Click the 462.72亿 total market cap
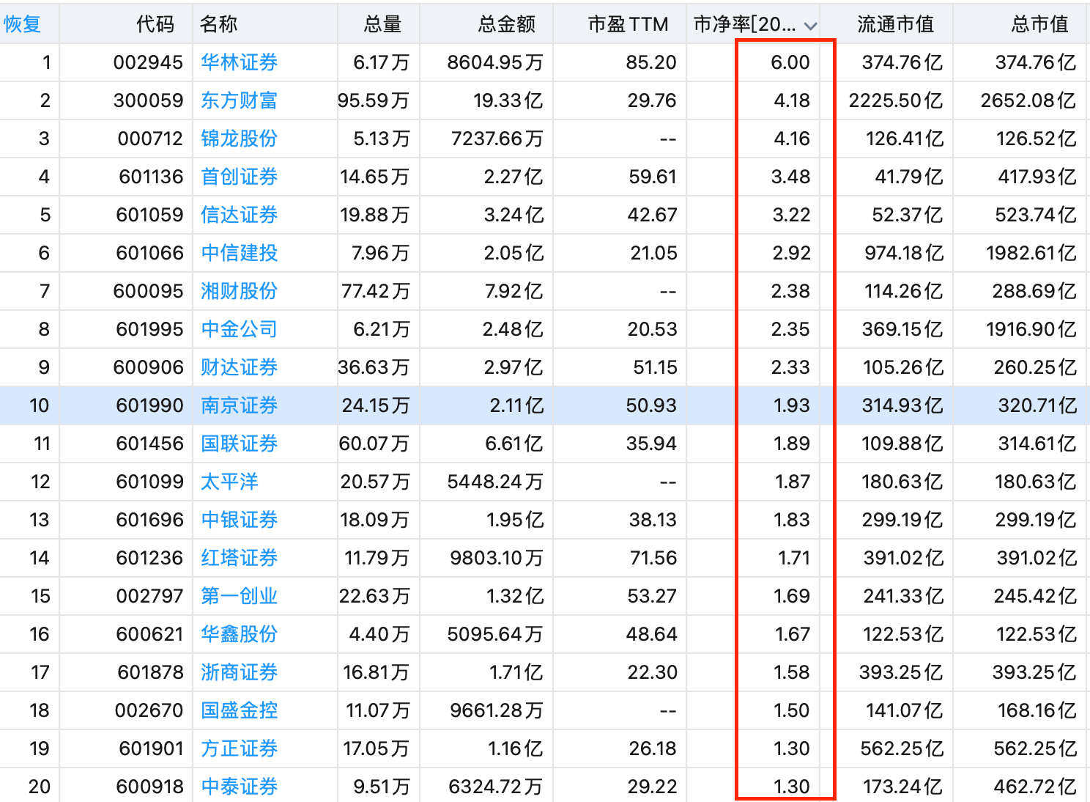Viewport: 1090px width, 802px height. (1035, 787)
